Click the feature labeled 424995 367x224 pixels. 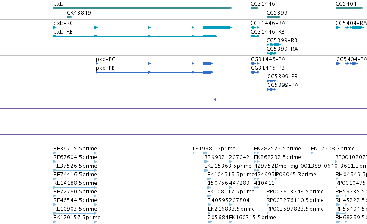pyautogui.click(x=257, y=179)
